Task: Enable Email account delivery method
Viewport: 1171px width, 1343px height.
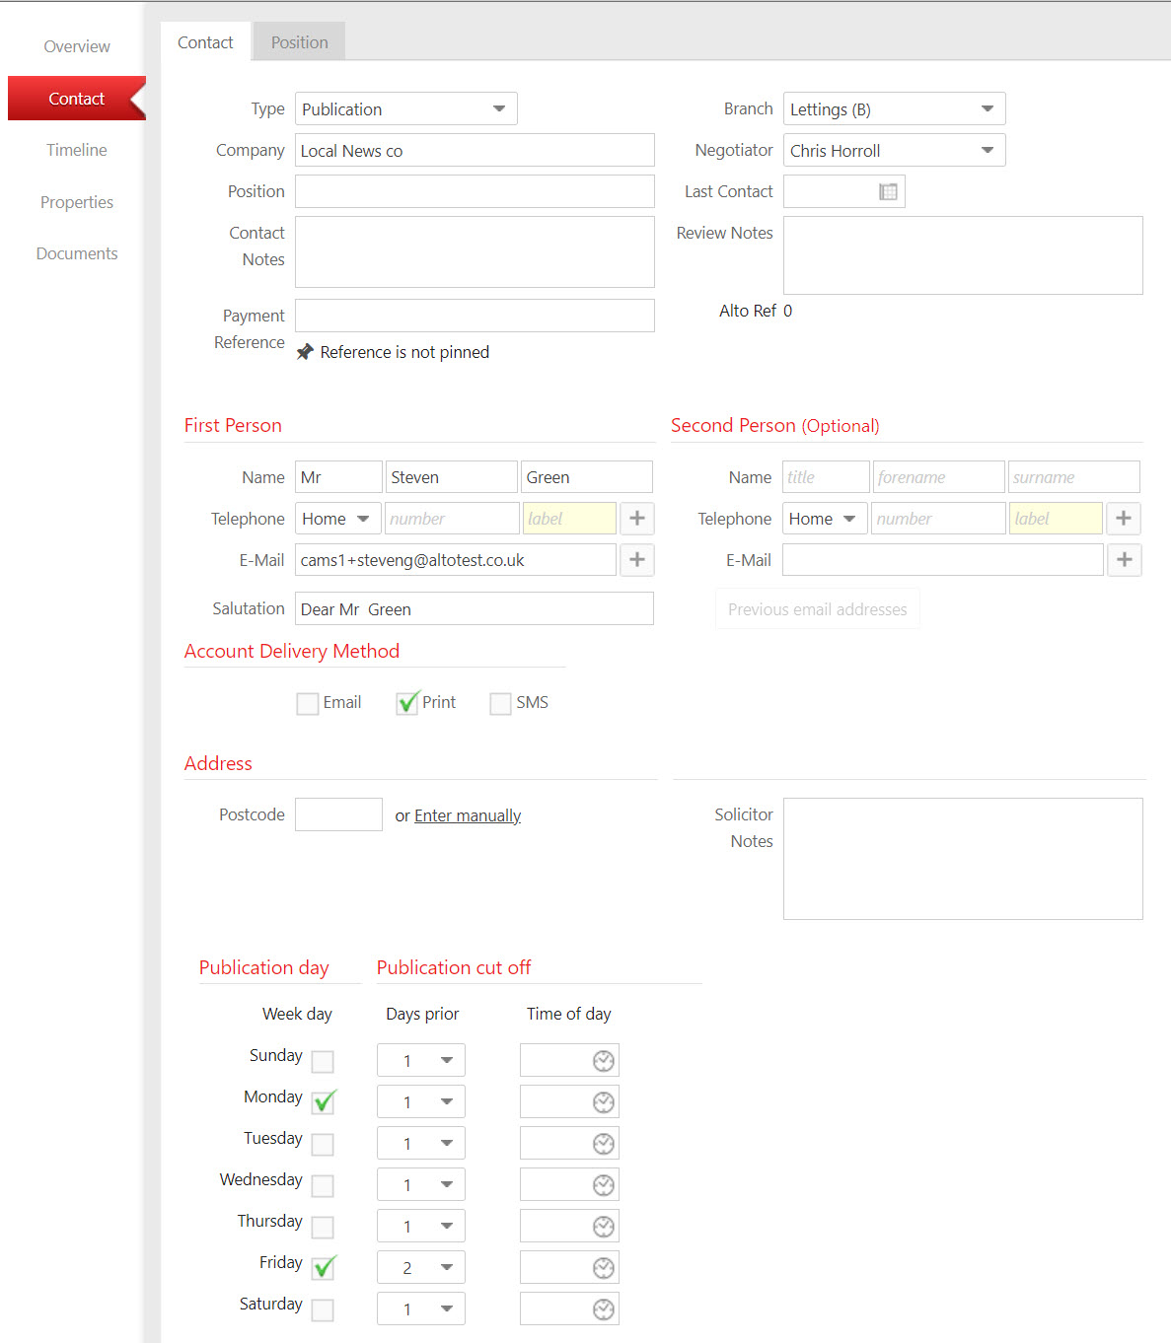Action: tap(308, 703)
